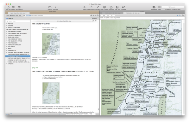Image resolution: width=190 pixels, height=123 pixels.
Task: Open the Add Notes dropdown
Action: [x=95, y=18]
